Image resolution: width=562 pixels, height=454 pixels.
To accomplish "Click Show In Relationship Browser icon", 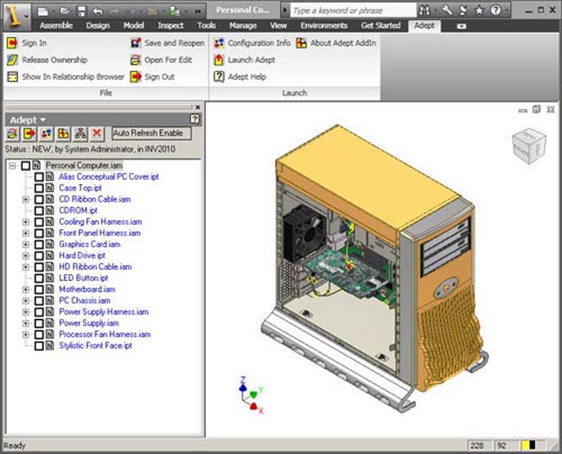I will 13,77.
